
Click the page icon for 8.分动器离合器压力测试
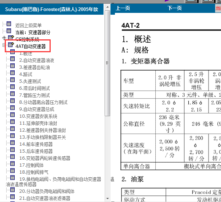(x=12, y=100)
